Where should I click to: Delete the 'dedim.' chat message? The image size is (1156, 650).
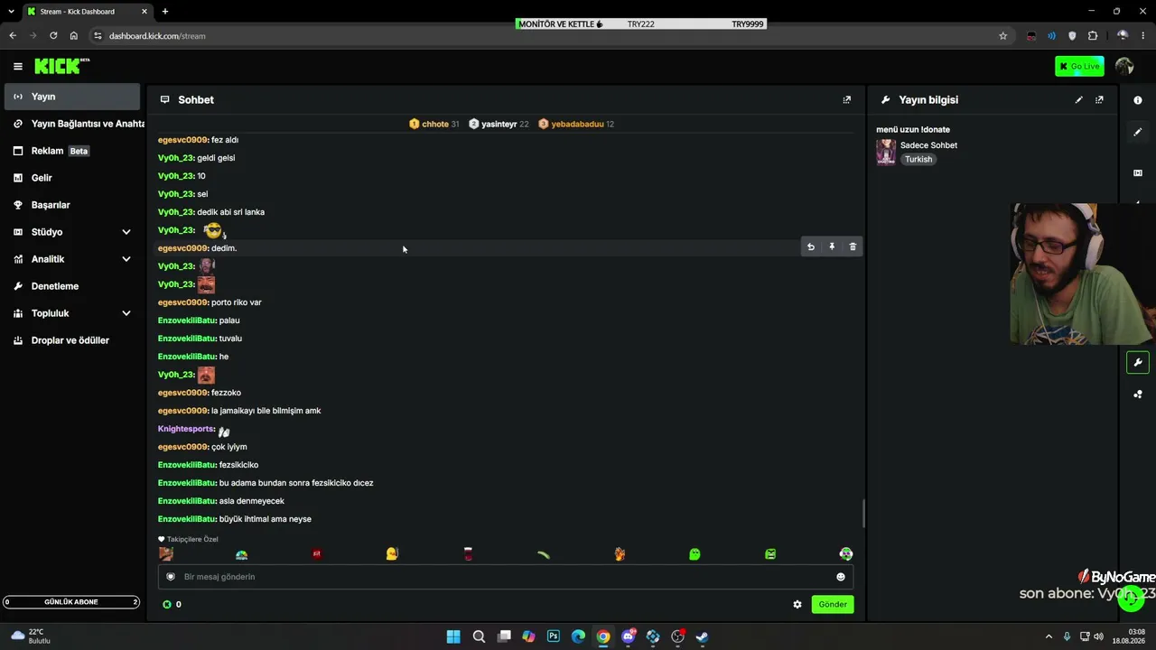(x=853, y=246)
